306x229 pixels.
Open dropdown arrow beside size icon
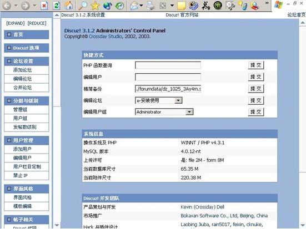tap(172, 6)
